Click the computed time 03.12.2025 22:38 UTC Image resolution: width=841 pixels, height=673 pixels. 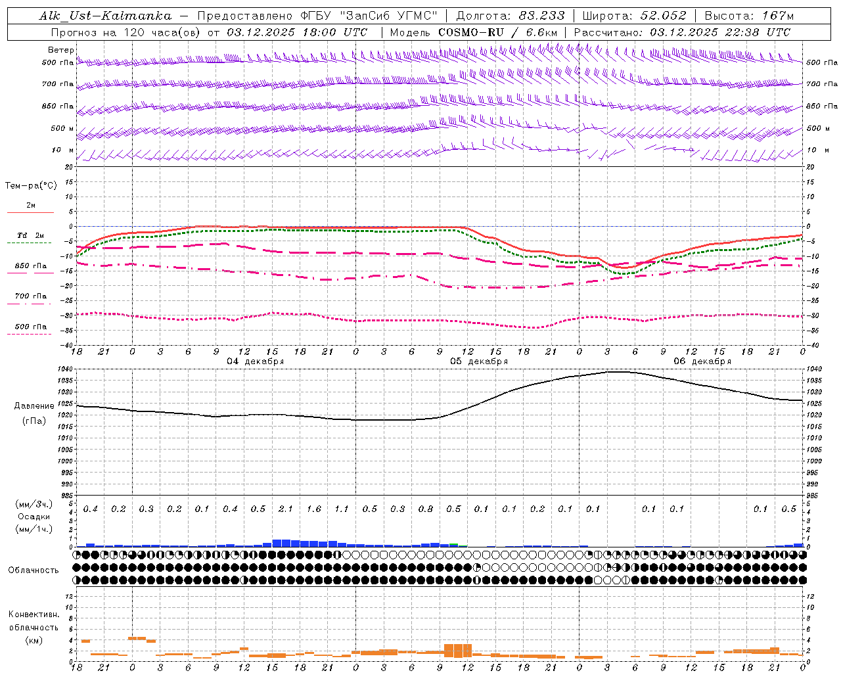(x=720, y=32)
